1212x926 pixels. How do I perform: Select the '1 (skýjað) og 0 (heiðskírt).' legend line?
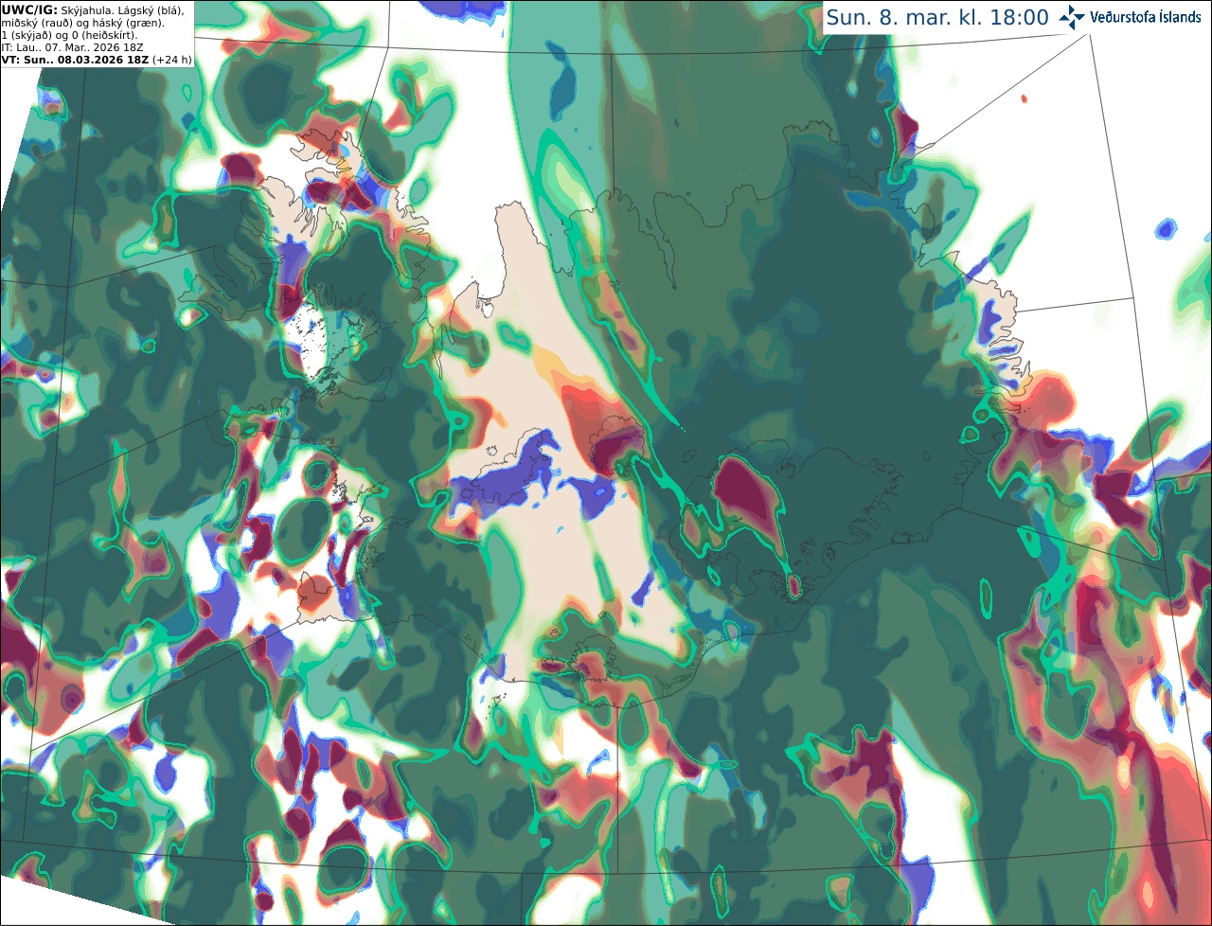click(69, 35)
